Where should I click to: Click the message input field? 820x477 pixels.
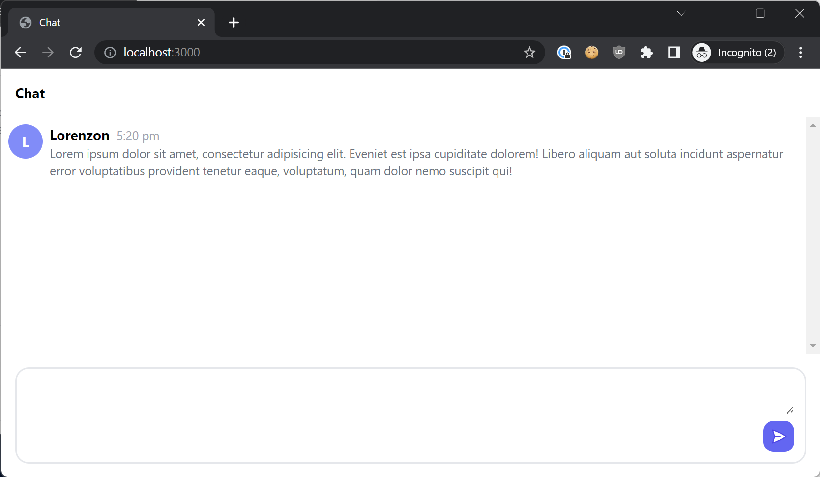(393, 415)
